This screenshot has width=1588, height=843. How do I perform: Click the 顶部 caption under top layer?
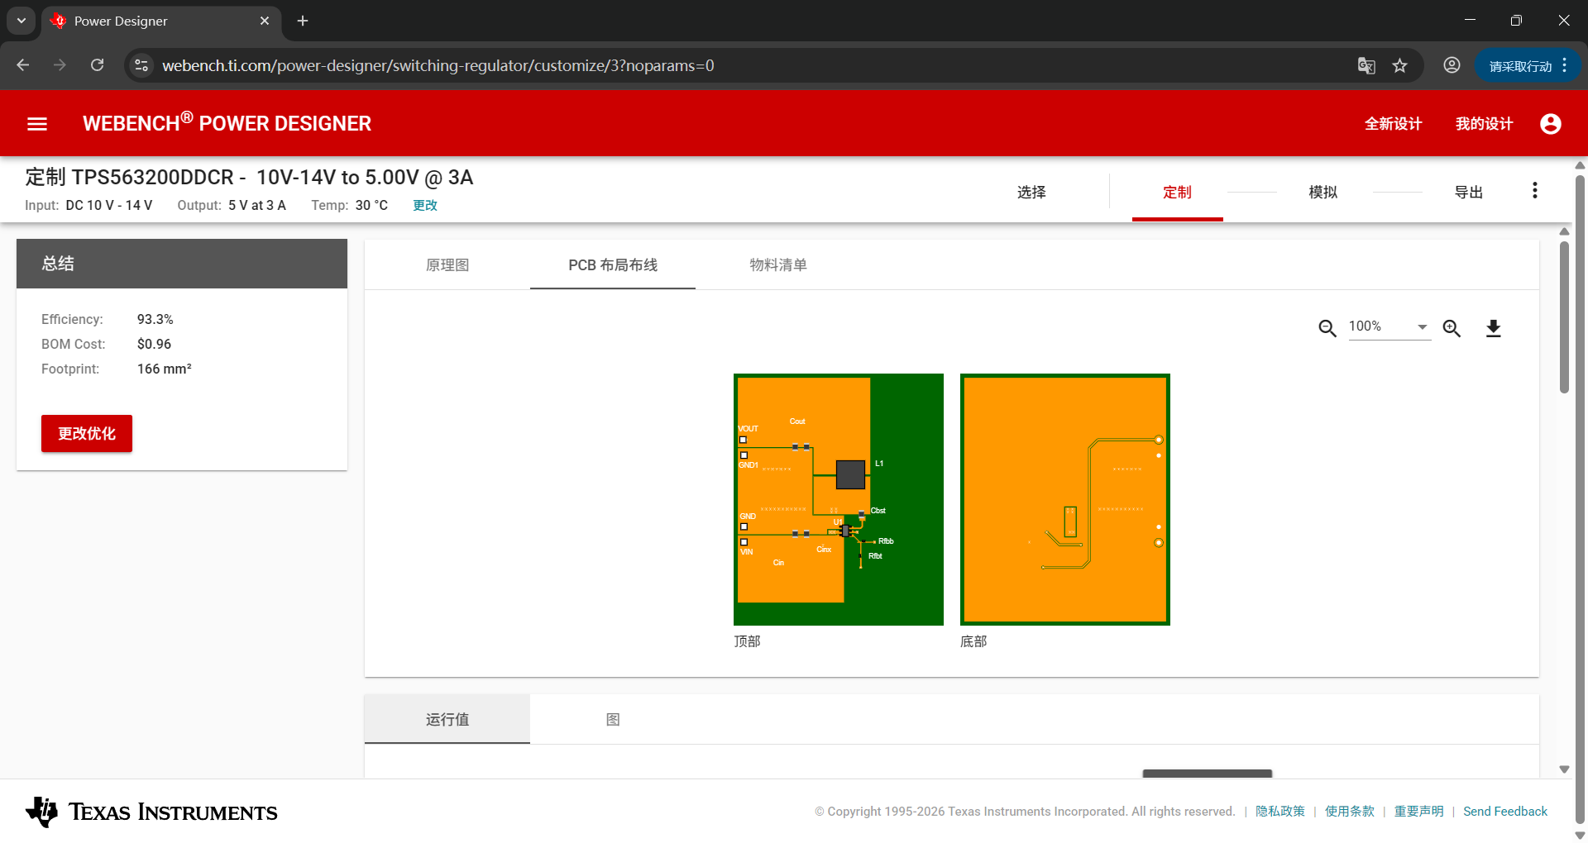747,641
